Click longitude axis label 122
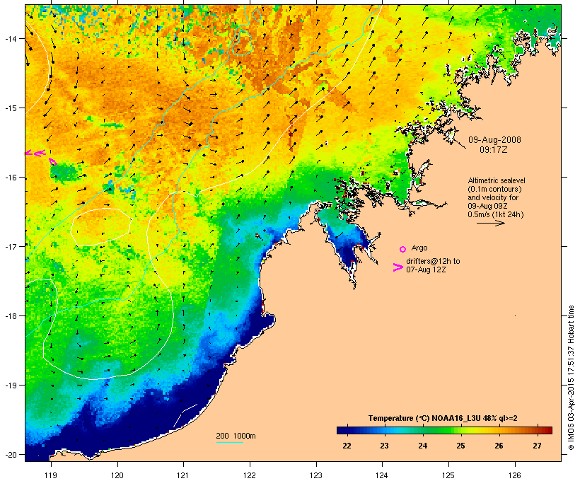The image size is (580, 481). click(250, 475)
